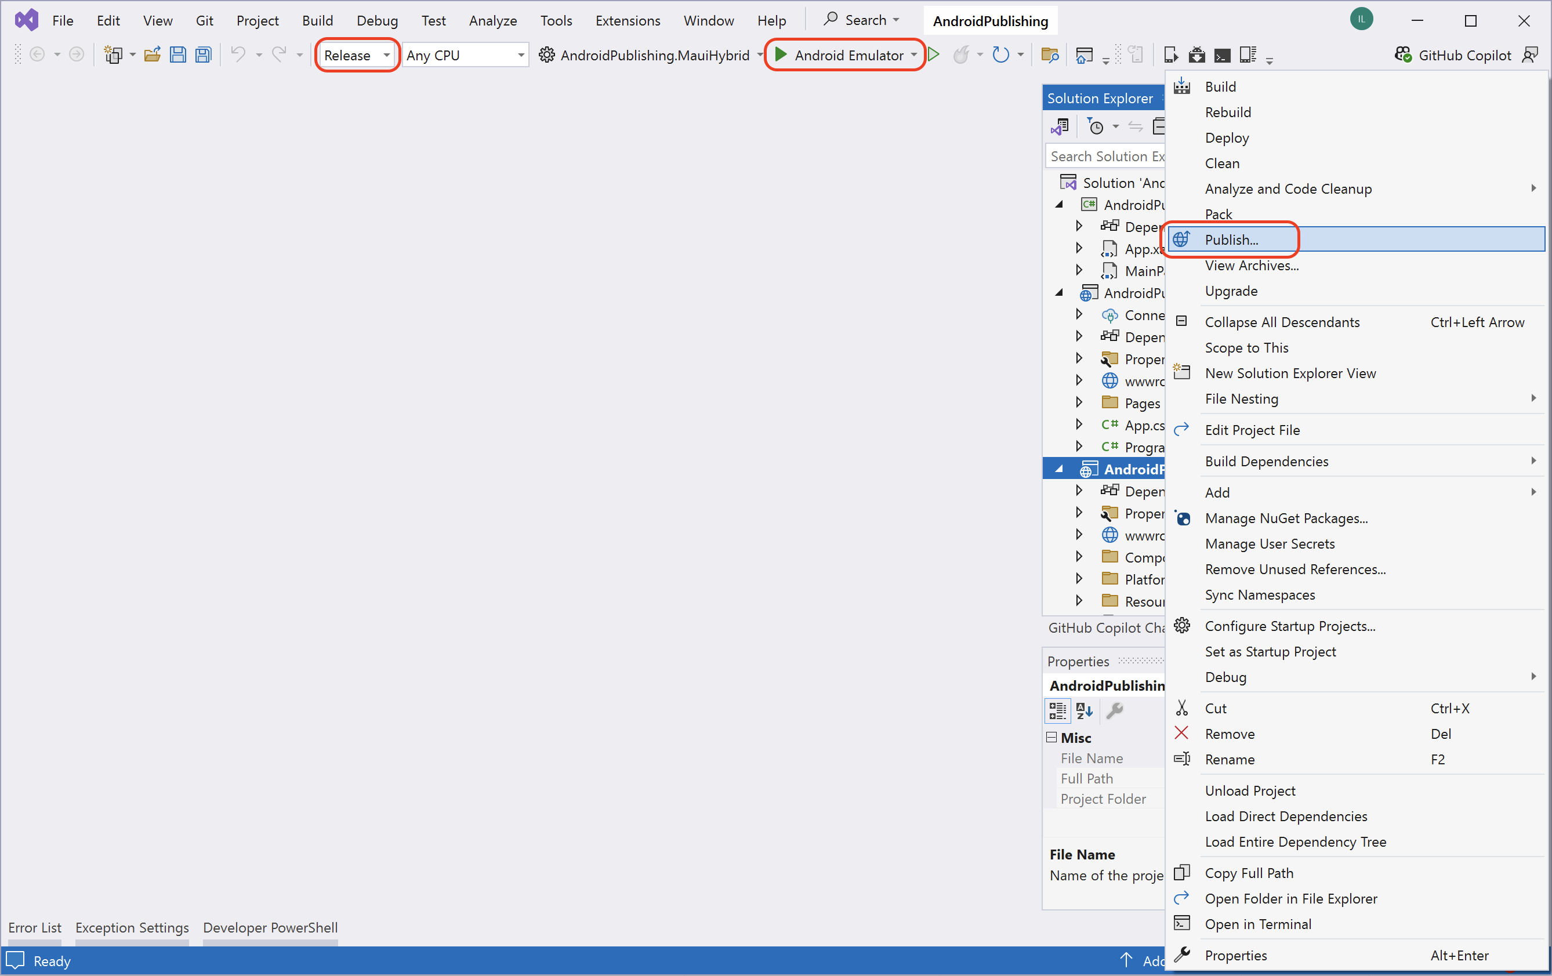
Task: Click the user account avatar in title bar
Action: (1361, 20)
